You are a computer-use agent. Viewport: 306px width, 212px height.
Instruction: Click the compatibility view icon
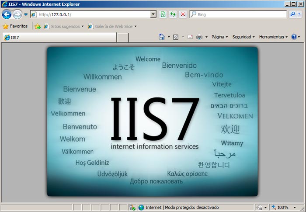point(163,14)
